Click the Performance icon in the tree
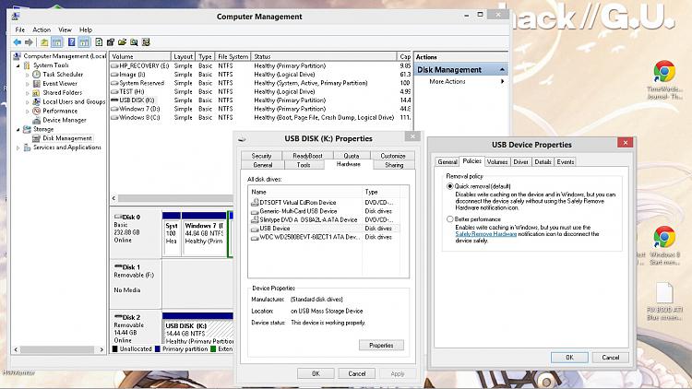692x389 pixels. (x=37, y=111)
